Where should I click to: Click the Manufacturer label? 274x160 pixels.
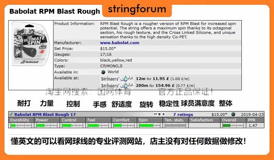click(x=68, y=43)
